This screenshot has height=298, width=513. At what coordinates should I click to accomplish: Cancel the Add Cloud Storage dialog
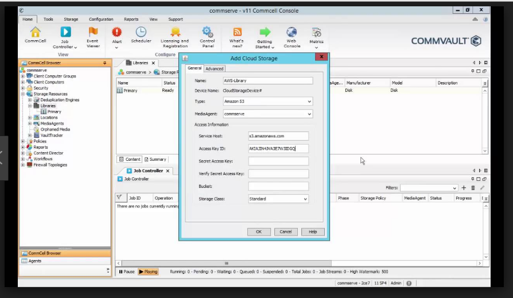(286, 232)
